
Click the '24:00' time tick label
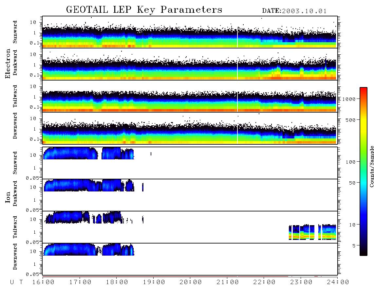338,282
